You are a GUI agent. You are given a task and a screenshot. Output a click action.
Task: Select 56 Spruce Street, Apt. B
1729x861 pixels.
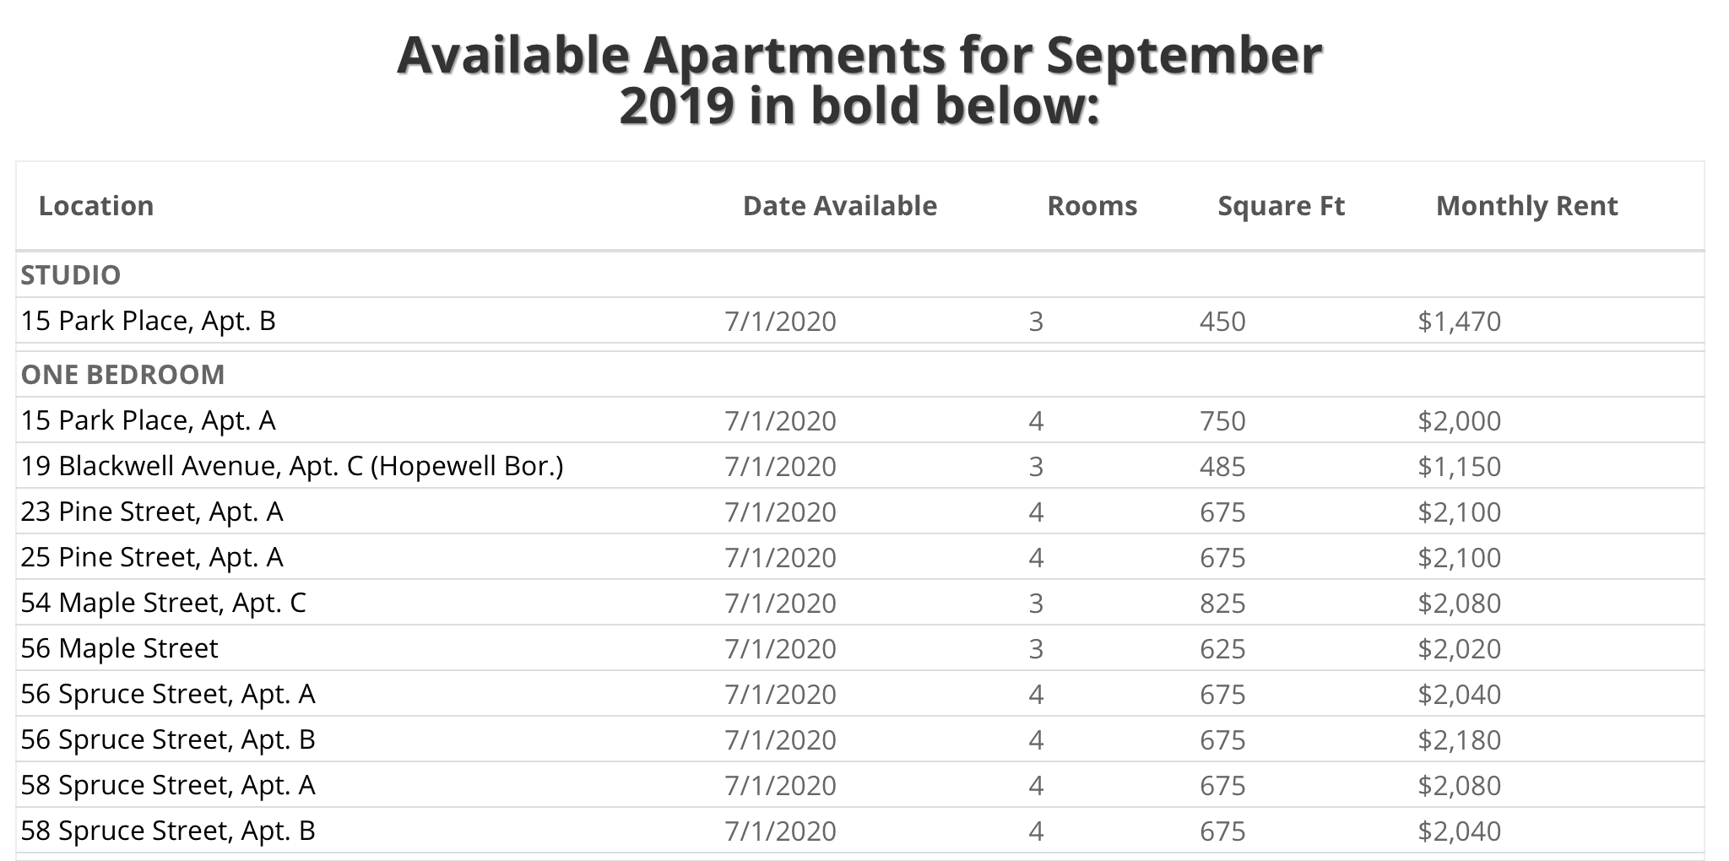click(168, 739)
